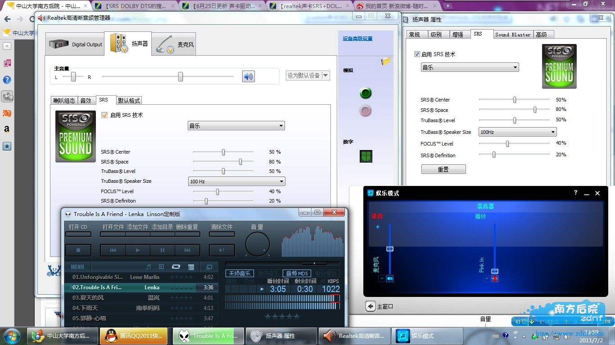Click the import arrow icon in playlist toolbar
The image size is (615, 345).
tap(162, 267)
